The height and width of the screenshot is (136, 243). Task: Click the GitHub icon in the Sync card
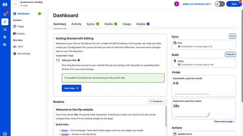(x=175, y=43)
